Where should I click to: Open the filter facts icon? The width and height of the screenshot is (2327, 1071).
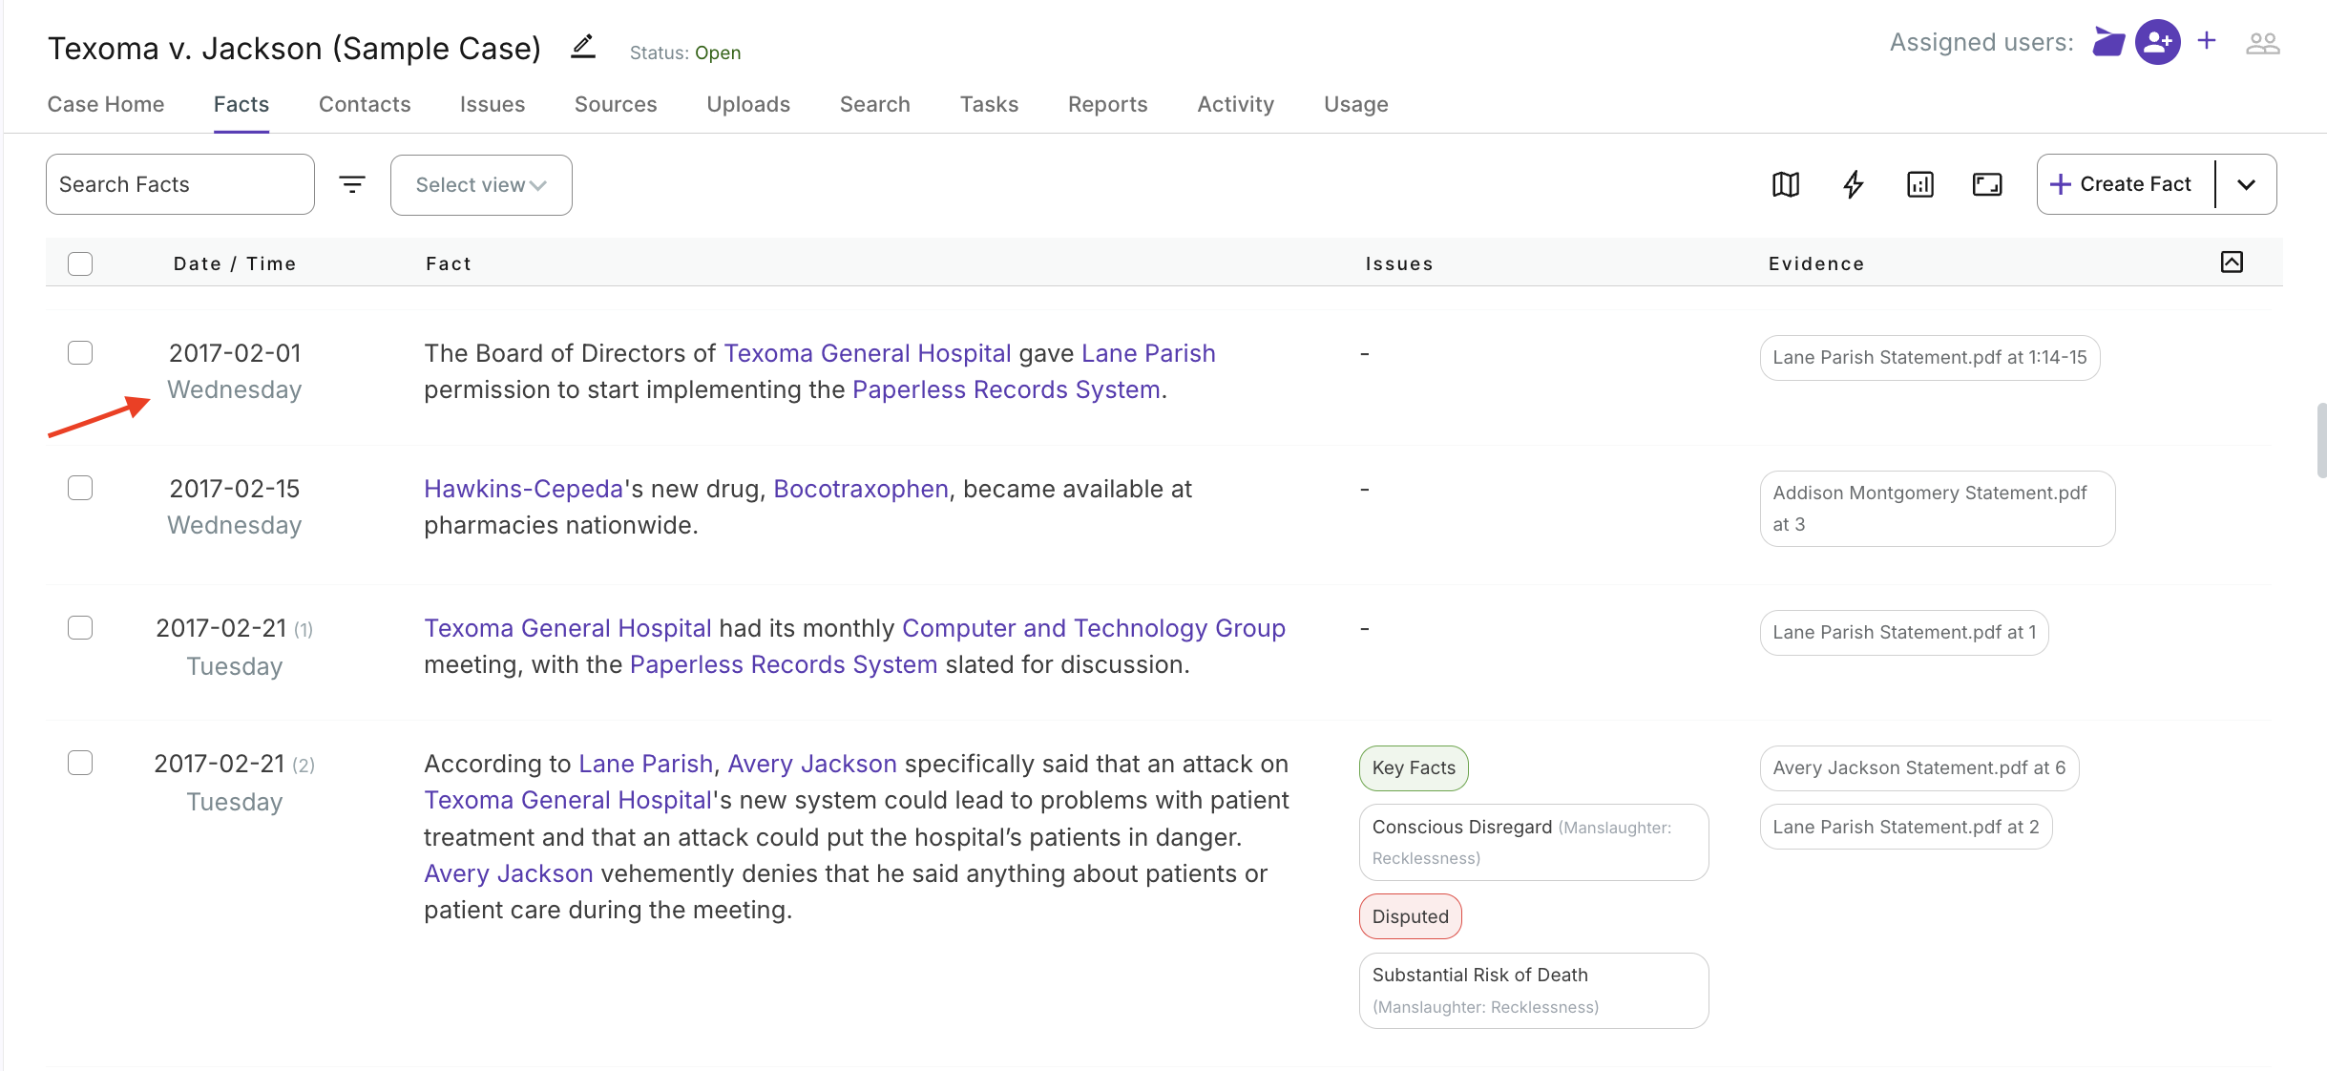[x=352, y=184]
